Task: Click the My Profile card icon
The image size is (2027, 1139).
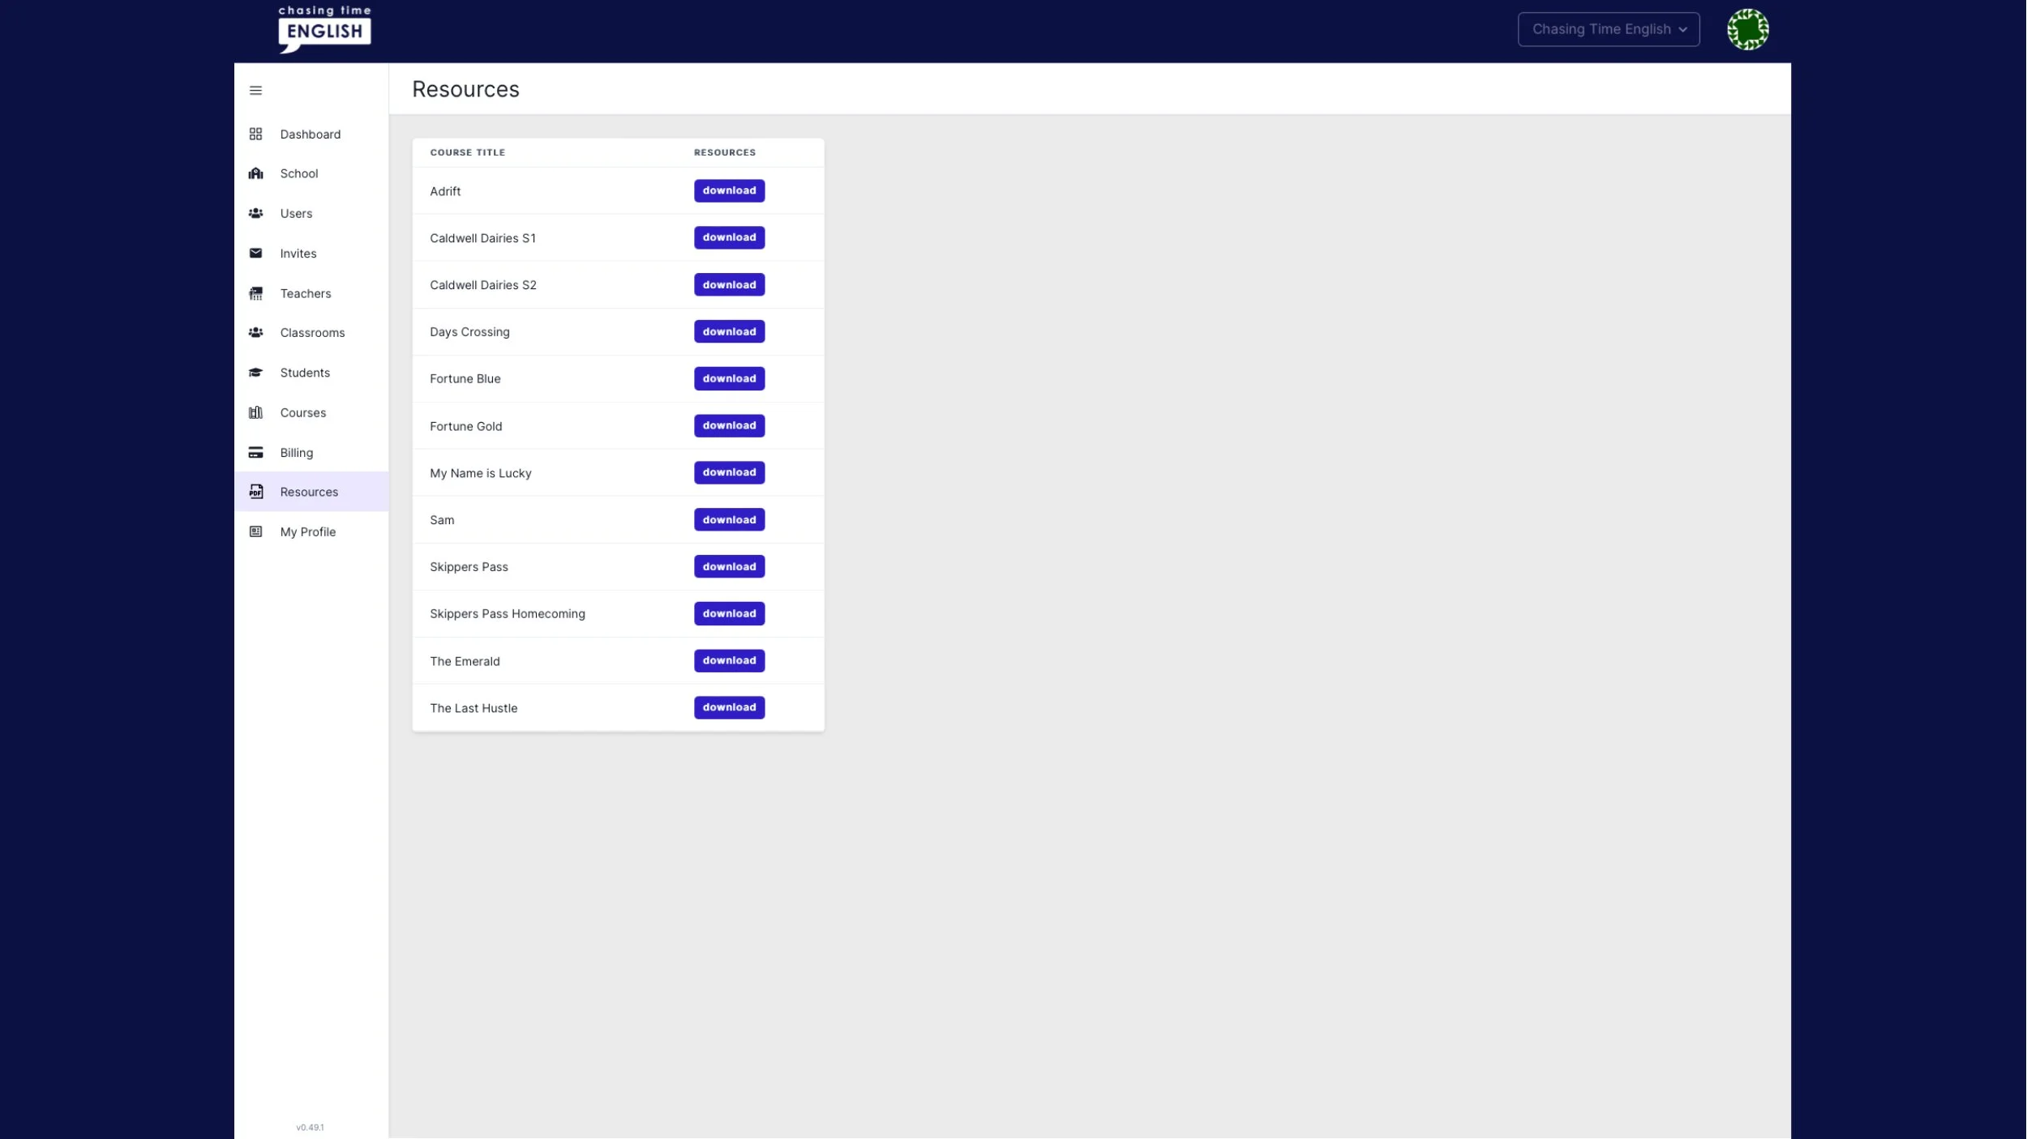Action: [255, 532]
